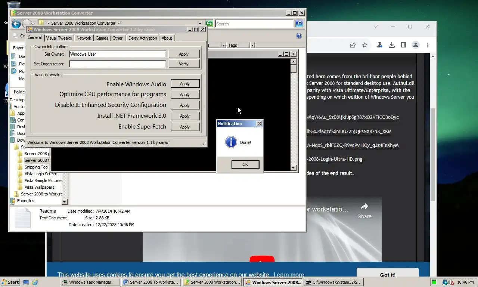The height and width of the screenshot is (287, 478).
Task: Click the Explorer back arrow button
Action: 16,24
